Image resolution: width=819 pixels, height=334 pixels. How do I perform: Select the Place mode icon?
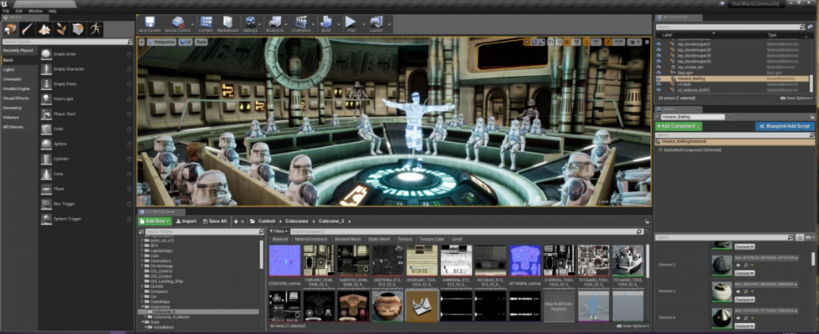point(10,29)
